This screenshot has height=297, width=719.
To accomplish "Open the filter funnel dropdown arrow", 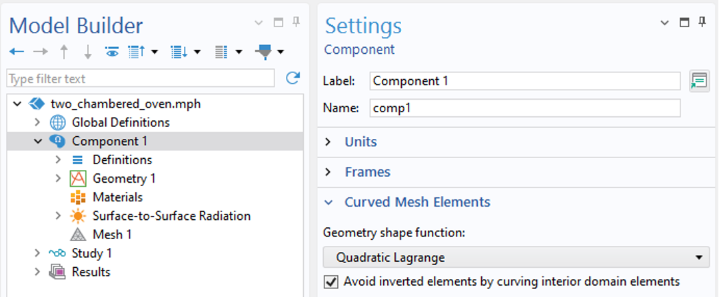I will 280,52.
